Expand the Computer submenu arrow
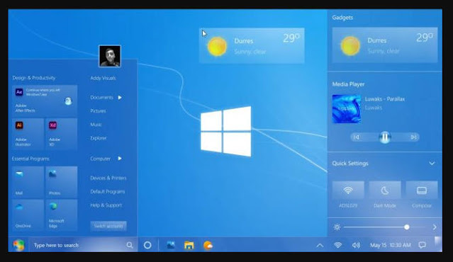Screen dimensions: 453x262 (120, 159)
